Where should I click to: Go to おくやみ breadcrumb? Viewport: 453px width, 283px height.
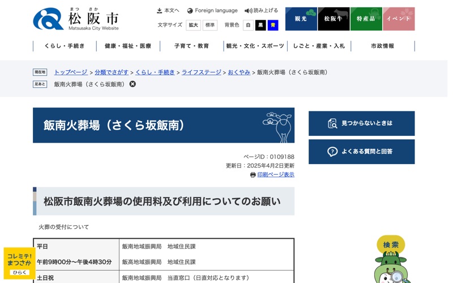point(239,72)
